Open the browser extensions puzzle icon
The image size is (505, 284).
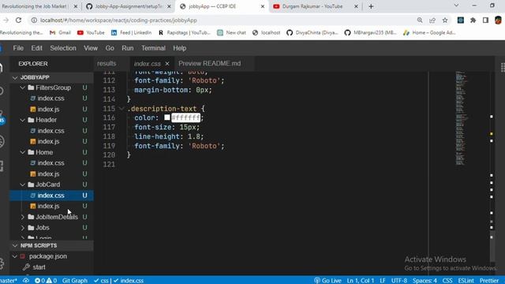click(473, 20)
